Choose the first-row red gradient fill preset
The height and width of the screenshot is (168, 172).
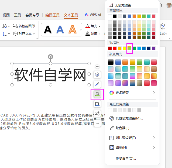point(154,62)
